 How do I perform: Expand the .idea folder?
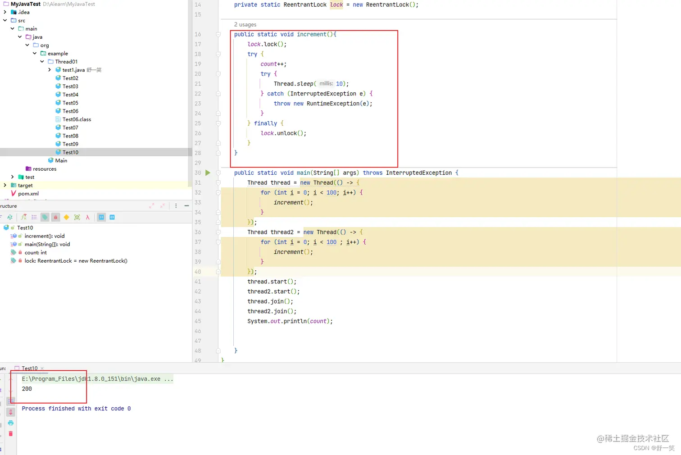tap(5, 12)
